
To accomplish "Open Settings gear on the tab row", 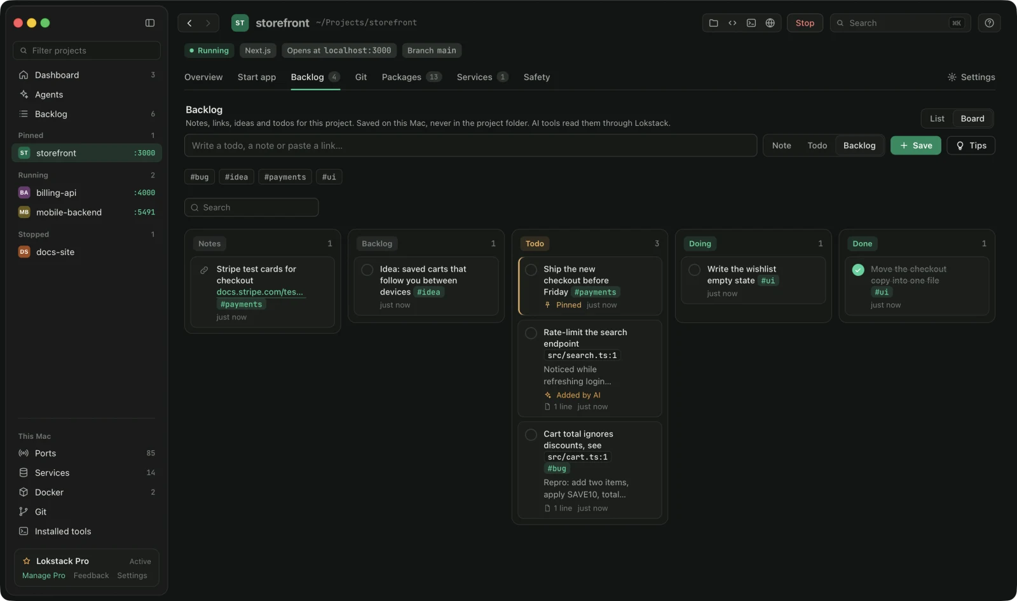I will (x=971, y=77).
